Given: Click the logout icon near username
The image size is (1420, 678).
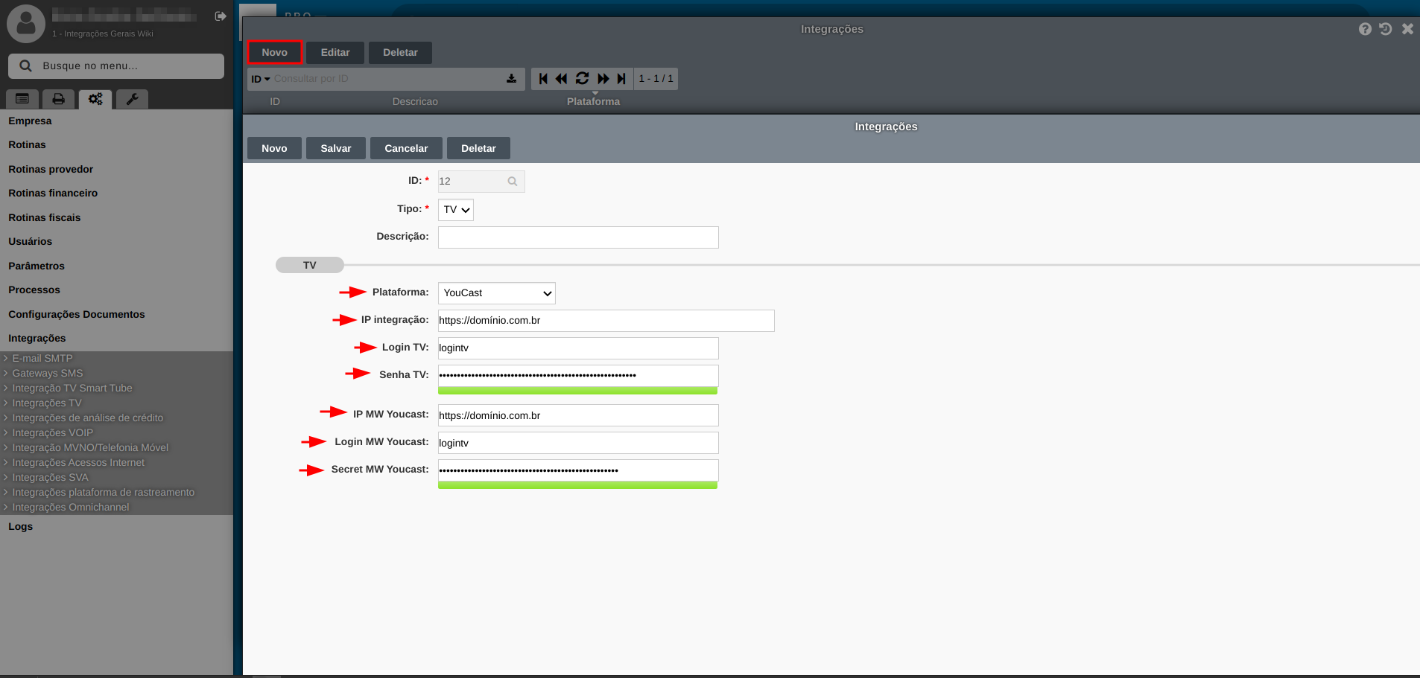Looking at the screenshot, I should (x=221, y=16).
